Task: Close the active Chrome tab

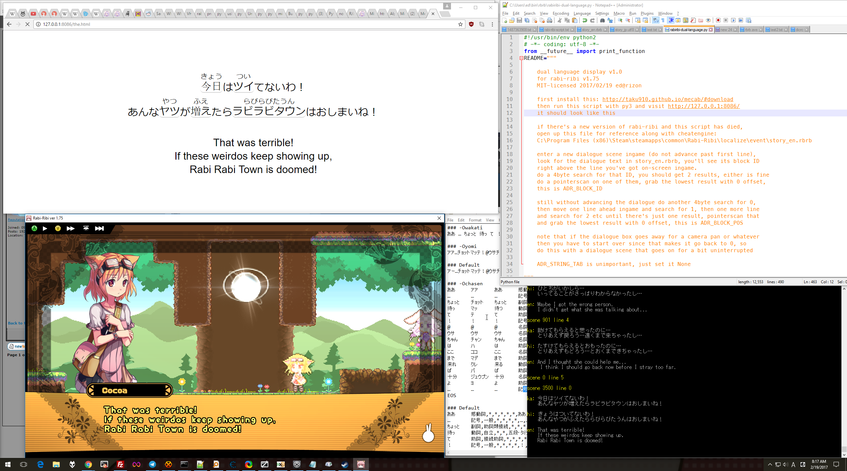Action: coord(433,14)
